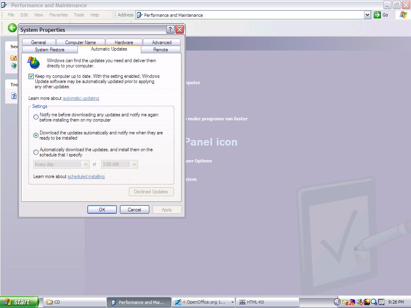Open the Edit menu
411x308 pixels.
click(24, 15)
